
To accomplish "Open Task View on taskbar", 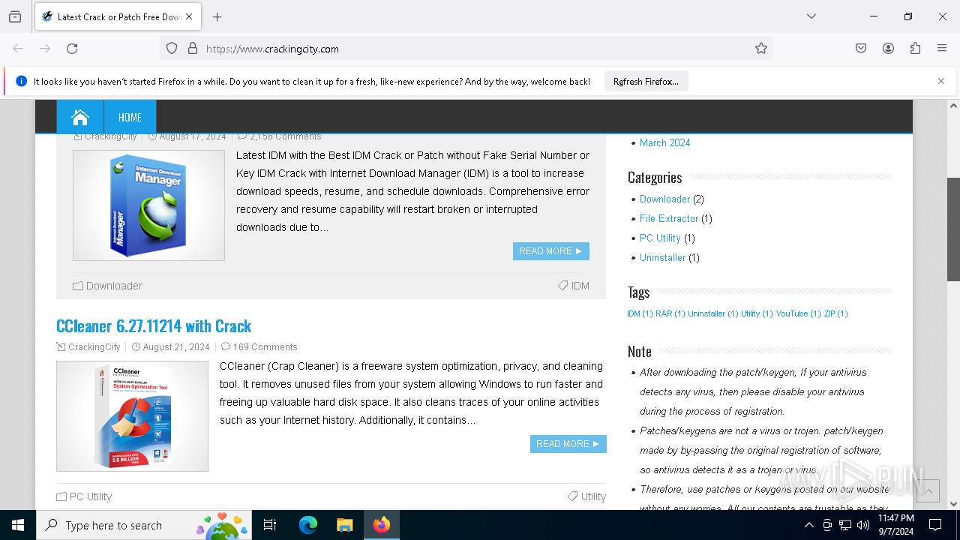I will [270, 525].
